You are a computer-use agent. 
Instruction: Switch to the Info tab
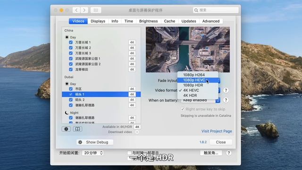pyautogui.click(x=115, y=21)
